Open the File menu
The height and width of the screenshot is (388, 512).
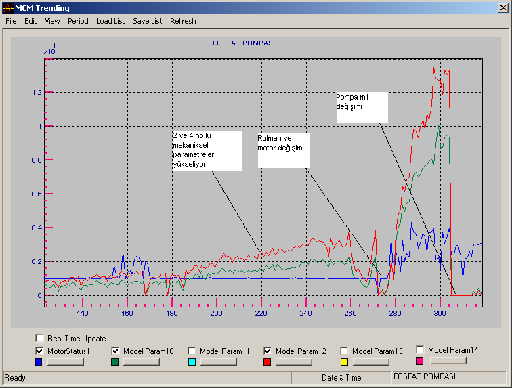coord(11,21)
